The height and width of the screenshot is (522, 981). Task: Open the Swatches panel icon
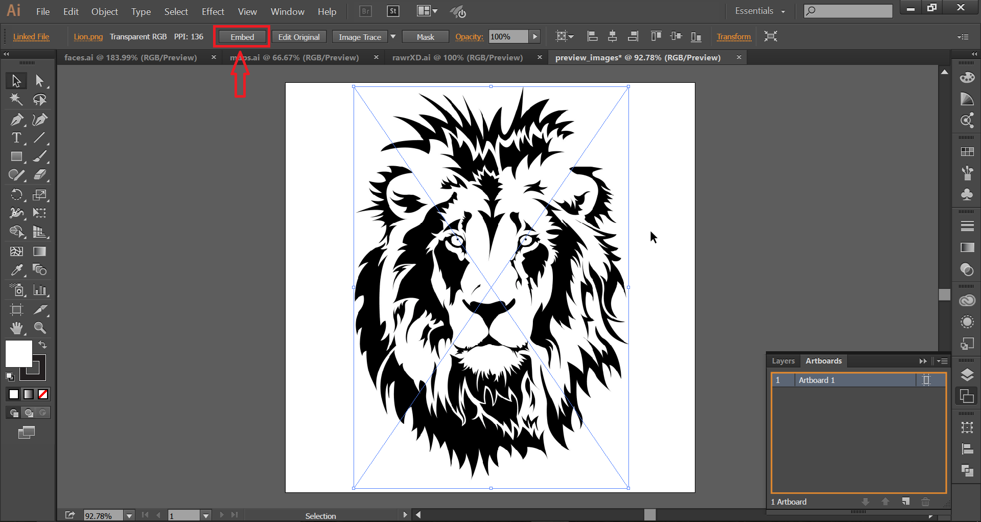point(967,152)
